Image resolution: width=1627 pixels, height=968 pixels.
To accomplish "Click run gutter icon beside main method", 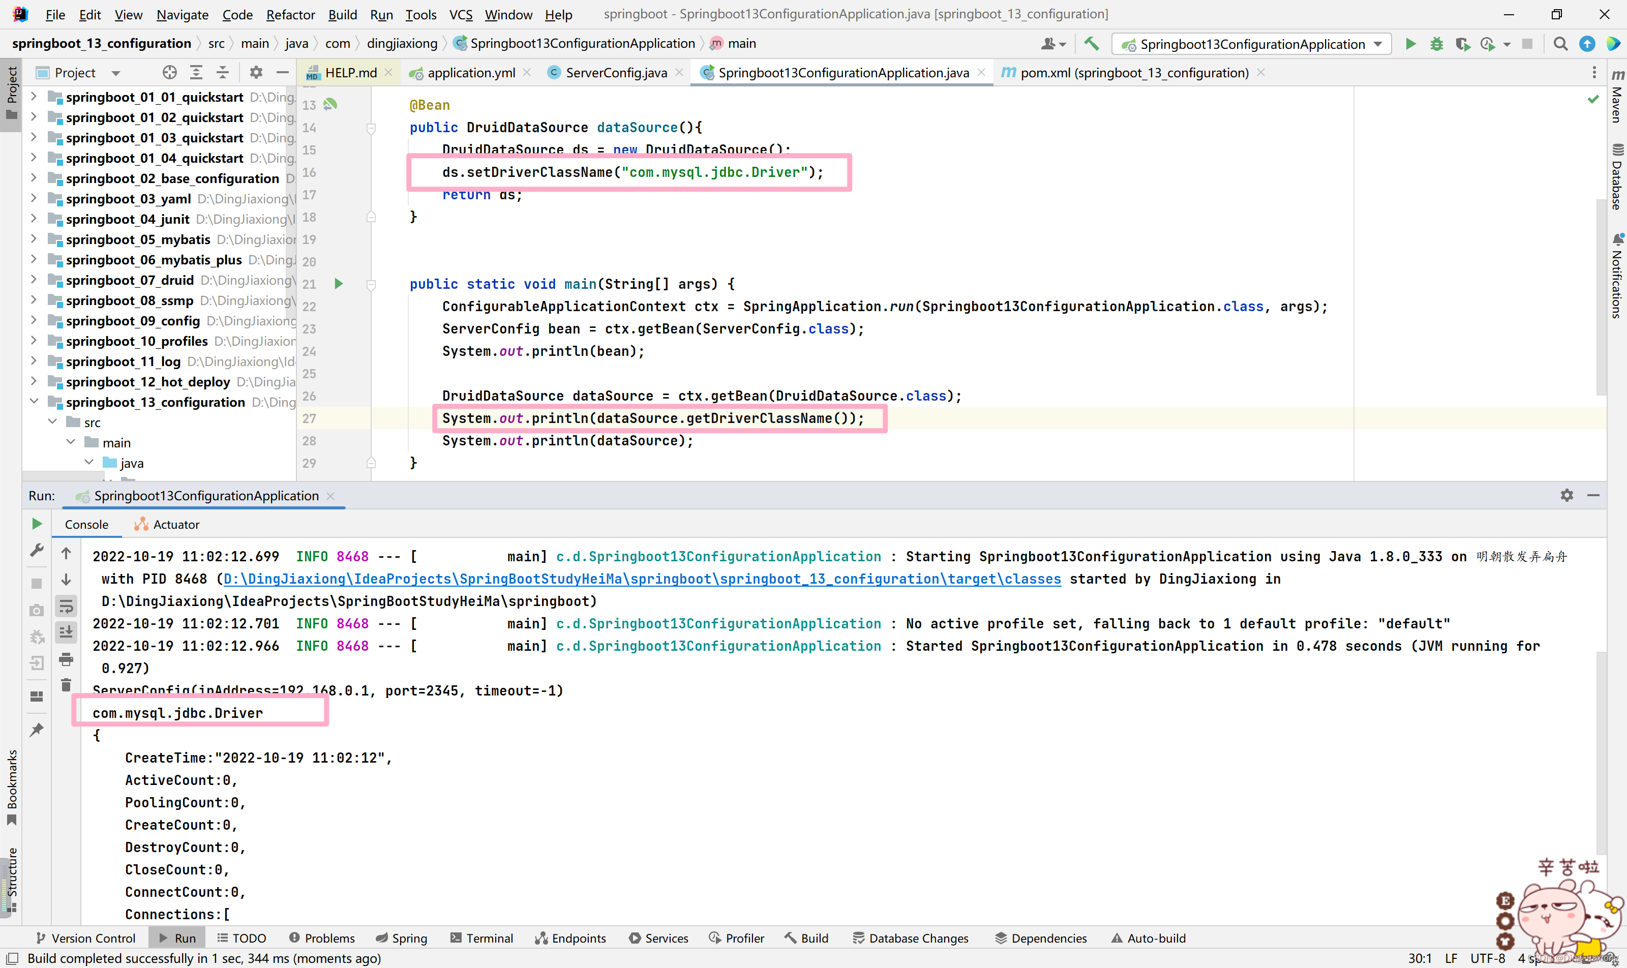I will 339,284.
